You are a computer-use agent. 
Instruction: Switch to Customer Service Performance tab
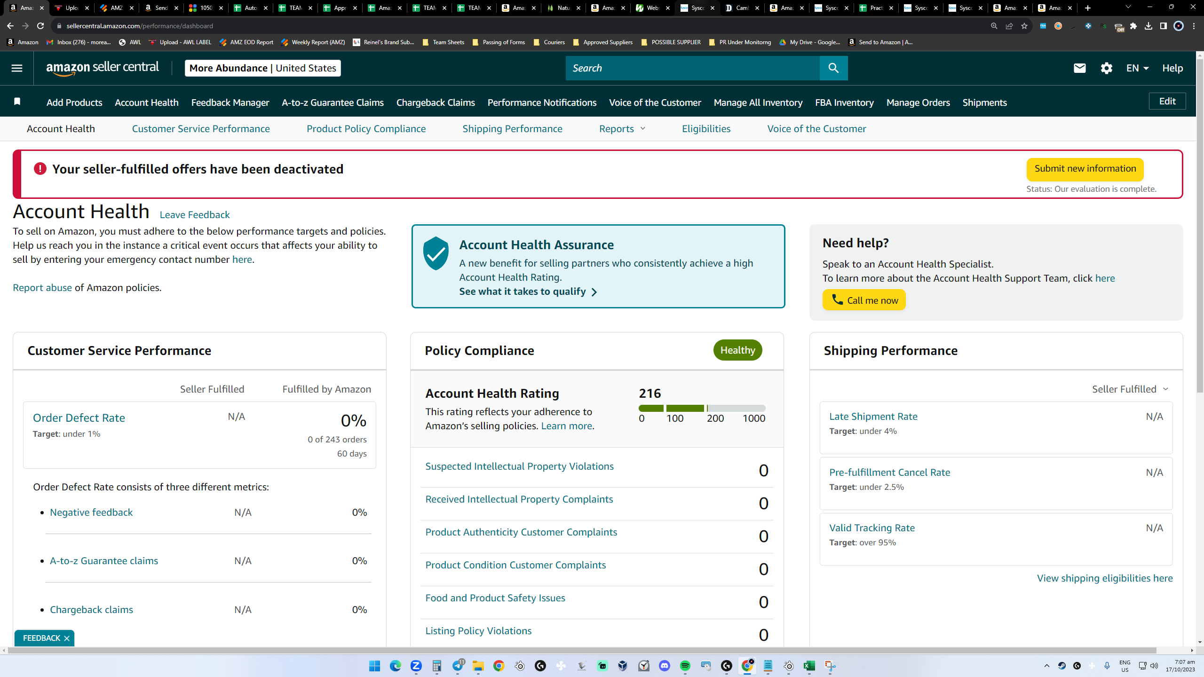pos(201,129)
